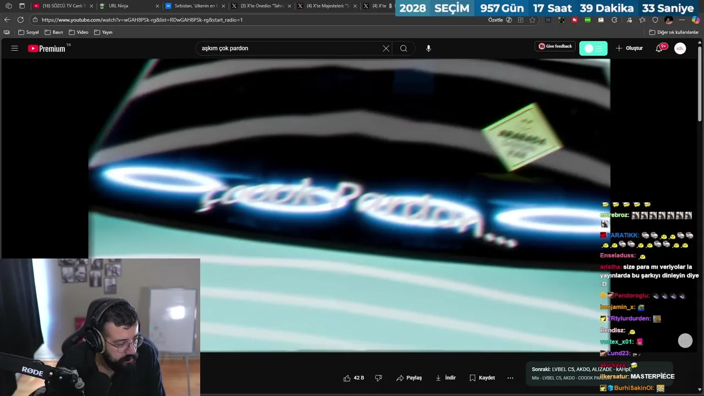This screenshot has width=704, height=396.
Task: Expand Diğer sık kullanılanlar folder
Action: point(674,32)
